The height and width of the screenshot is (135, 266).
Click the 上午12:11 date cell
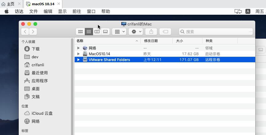pos(152,60)
